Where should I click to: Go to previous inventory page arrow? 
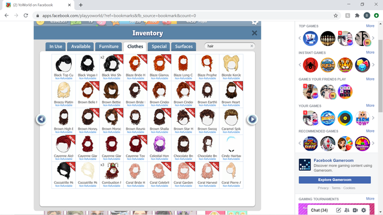click(x=41, y=119)
